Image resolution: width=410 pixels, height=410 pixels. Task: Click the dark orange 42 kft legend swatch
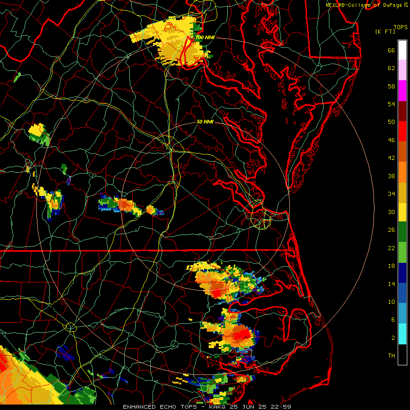pyautogui.click(x=402, y=151)
